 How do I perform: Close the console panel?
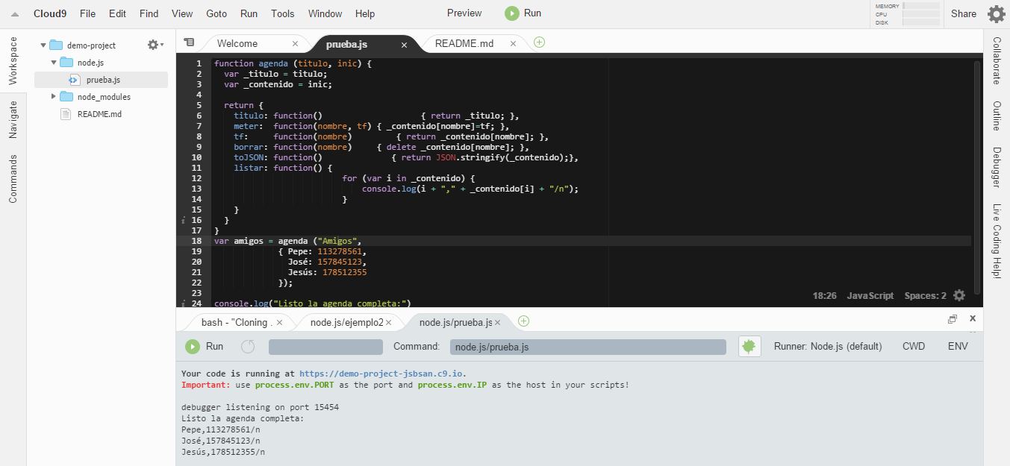click(973, 318)
